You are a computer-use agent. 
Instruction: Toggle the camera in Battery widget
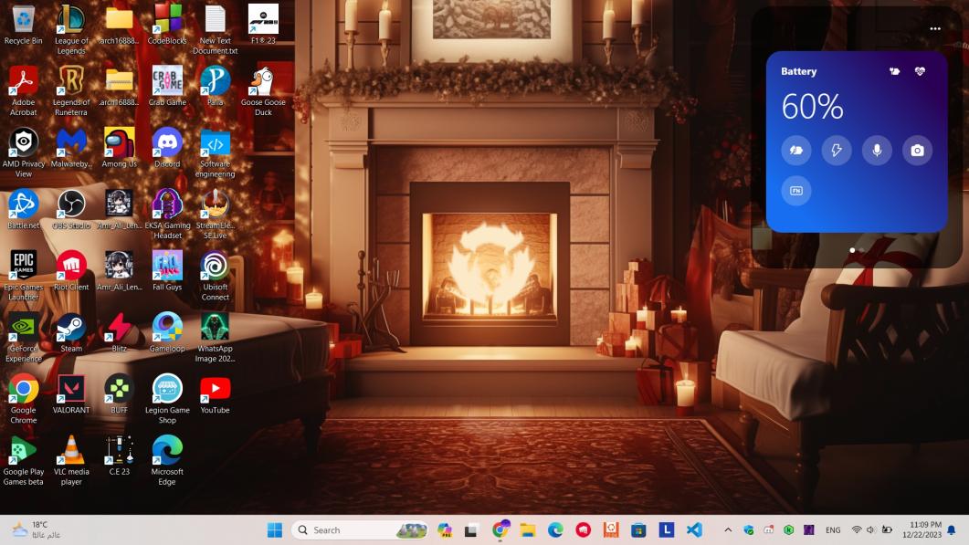pos(917,151)
